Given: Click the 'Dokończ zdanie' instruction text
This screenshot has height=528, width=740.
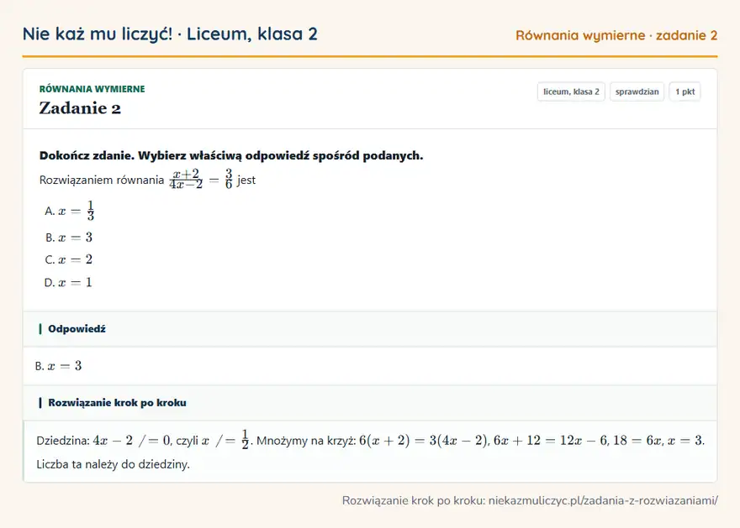Looking at the screenshot, I should pyautogui.click(x=231, y=155).
